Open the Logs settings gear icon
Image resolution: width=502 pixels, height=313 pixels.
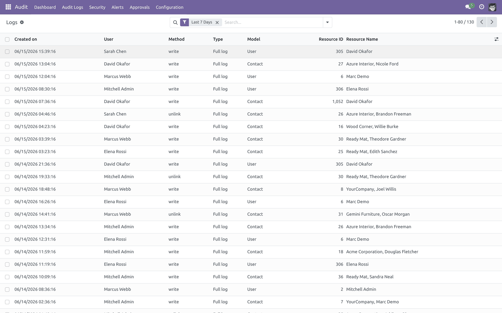22,22
